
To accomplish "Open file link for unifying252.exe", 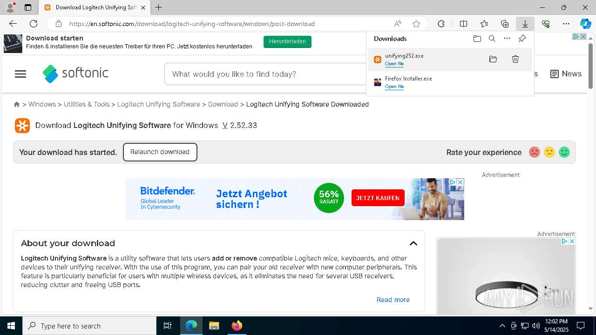I will 394,64.
